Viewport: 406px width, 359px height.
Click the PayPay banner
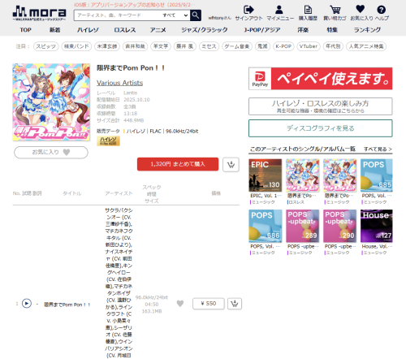(321, 79)
